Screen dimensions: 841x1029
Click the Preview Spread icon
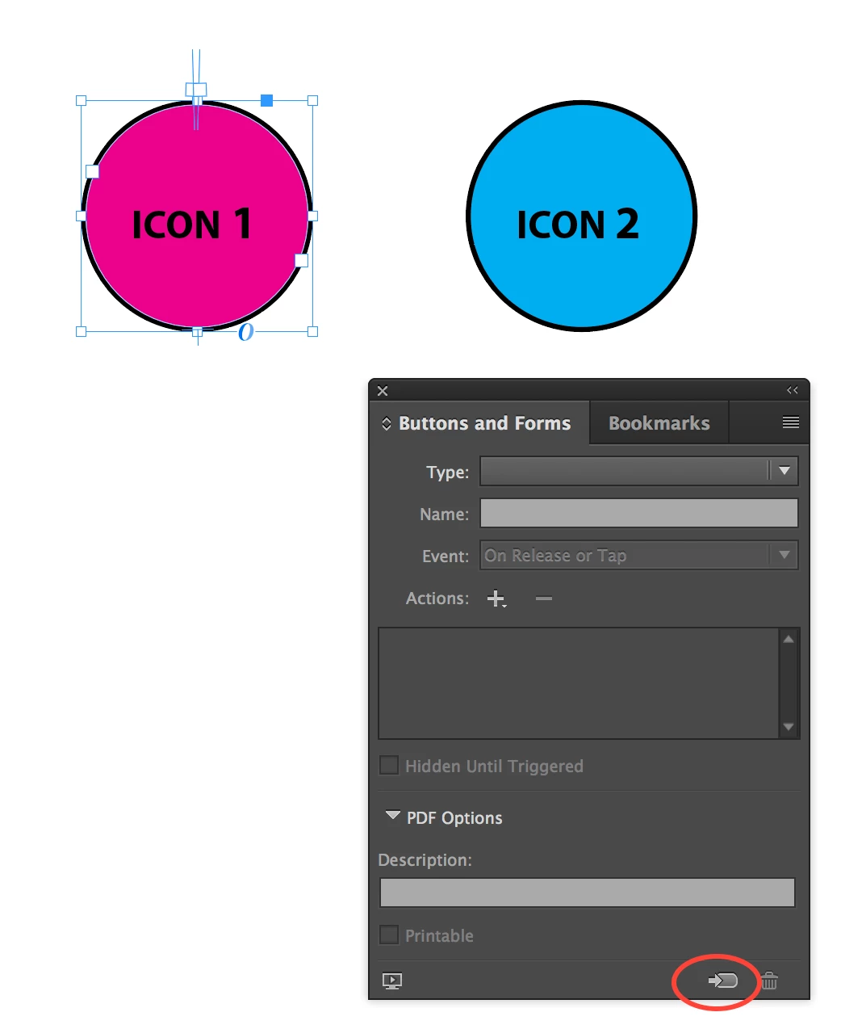click(391, 981)
